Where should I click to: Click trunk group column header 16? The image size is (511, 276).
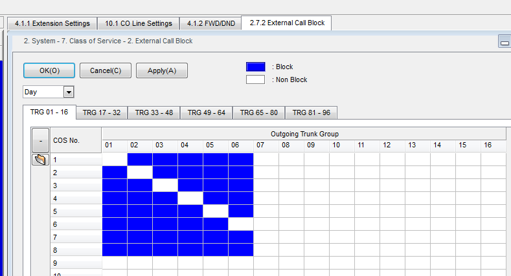pos(494,145)
